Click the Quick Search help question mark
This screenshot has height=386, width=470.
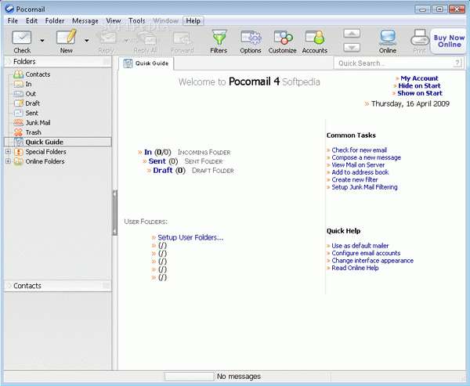(457, 63)
